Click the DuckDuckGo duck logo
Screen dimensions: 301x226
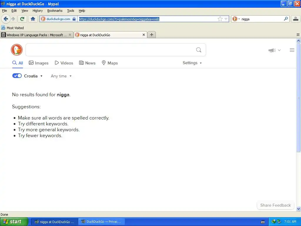point(17,50)
